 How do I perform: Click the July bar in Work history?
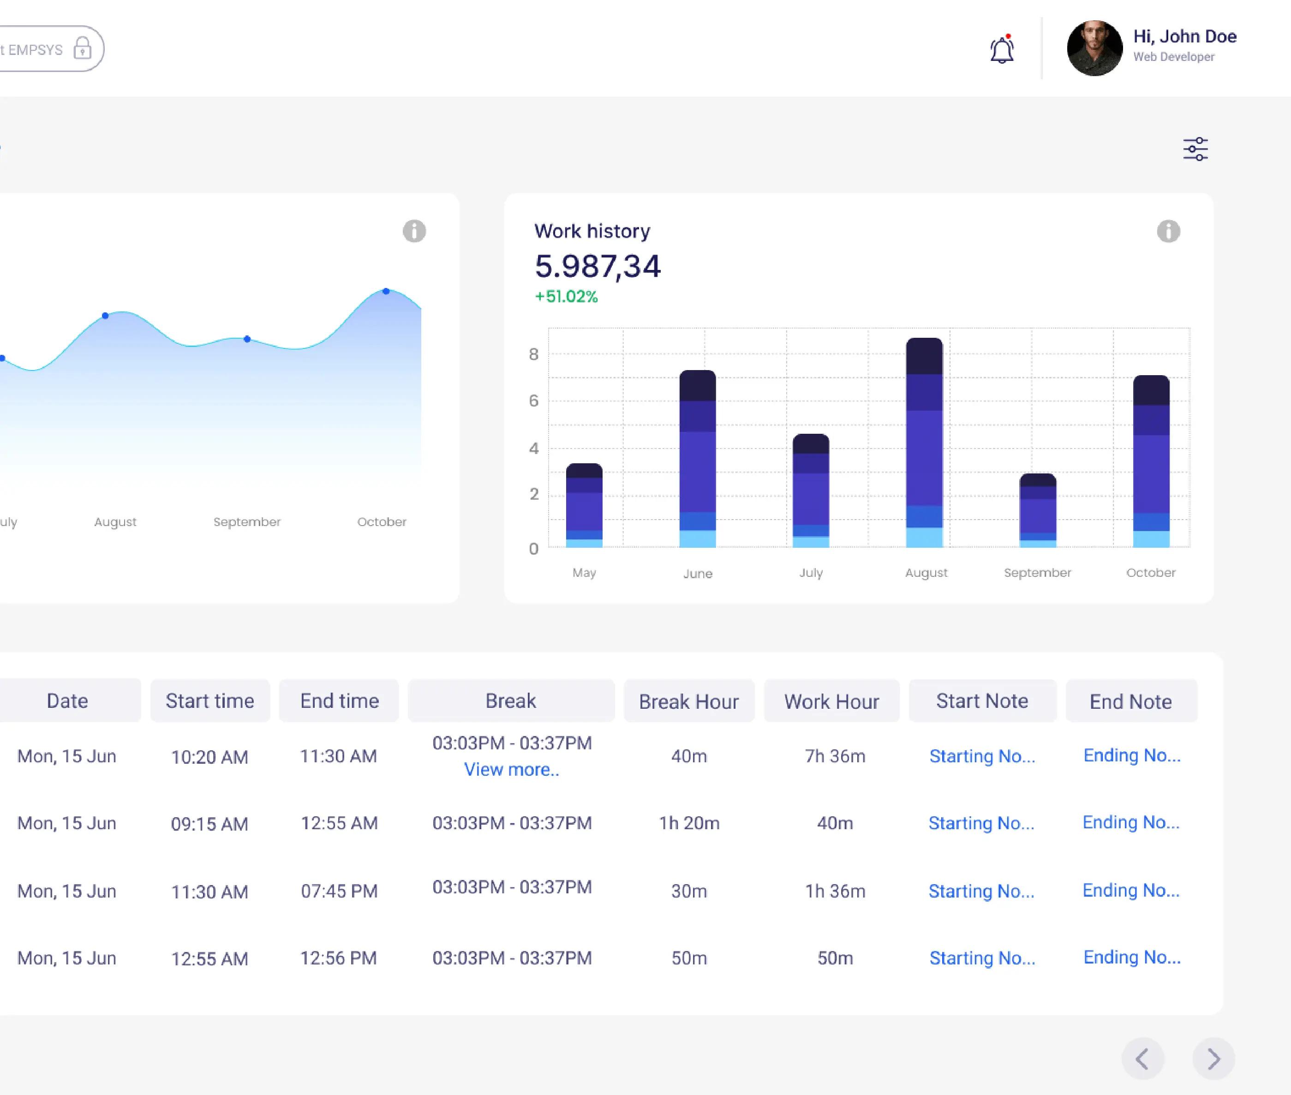(x=811, y=491)
